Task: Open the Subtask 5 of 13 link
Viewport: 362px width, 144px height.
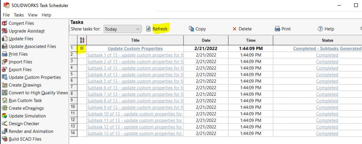Action: [x=135, y=81]
